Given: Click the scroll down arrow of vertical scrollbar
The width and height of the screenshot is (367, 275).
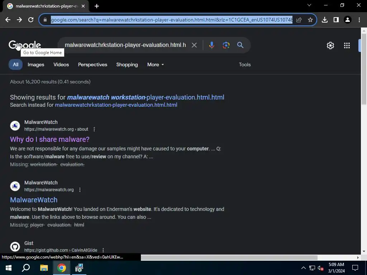Looking at the screenshot, I should pyautogui.click(x=364, y=251).
